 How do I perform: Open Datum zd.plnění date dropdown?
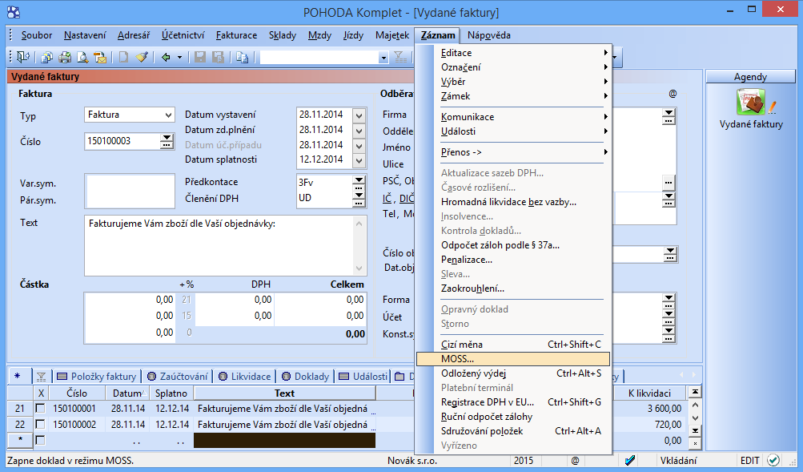click(x=359, y=131)
